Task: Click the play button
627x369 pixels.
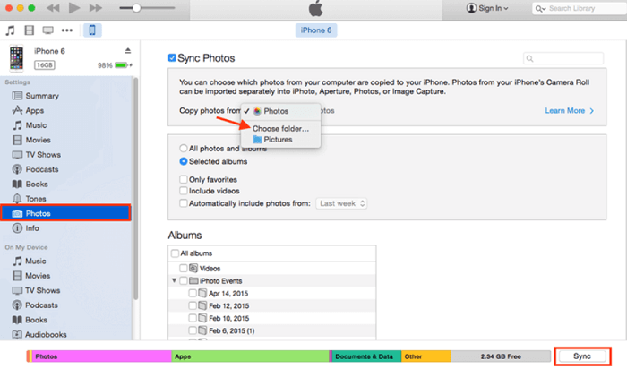Action: 74,8
